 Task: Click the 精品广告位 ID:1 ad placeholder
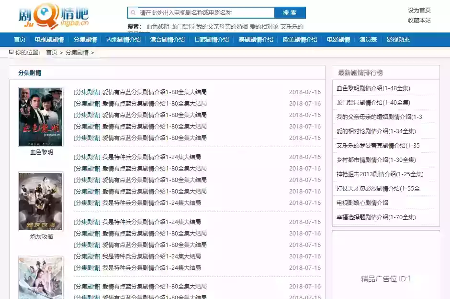(386, 278)
